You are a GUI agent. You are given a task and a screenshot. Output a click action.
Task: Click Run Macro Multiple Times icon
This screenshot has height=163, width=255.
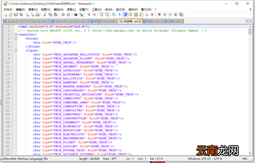pyautogui.click(x=175, y=15)
